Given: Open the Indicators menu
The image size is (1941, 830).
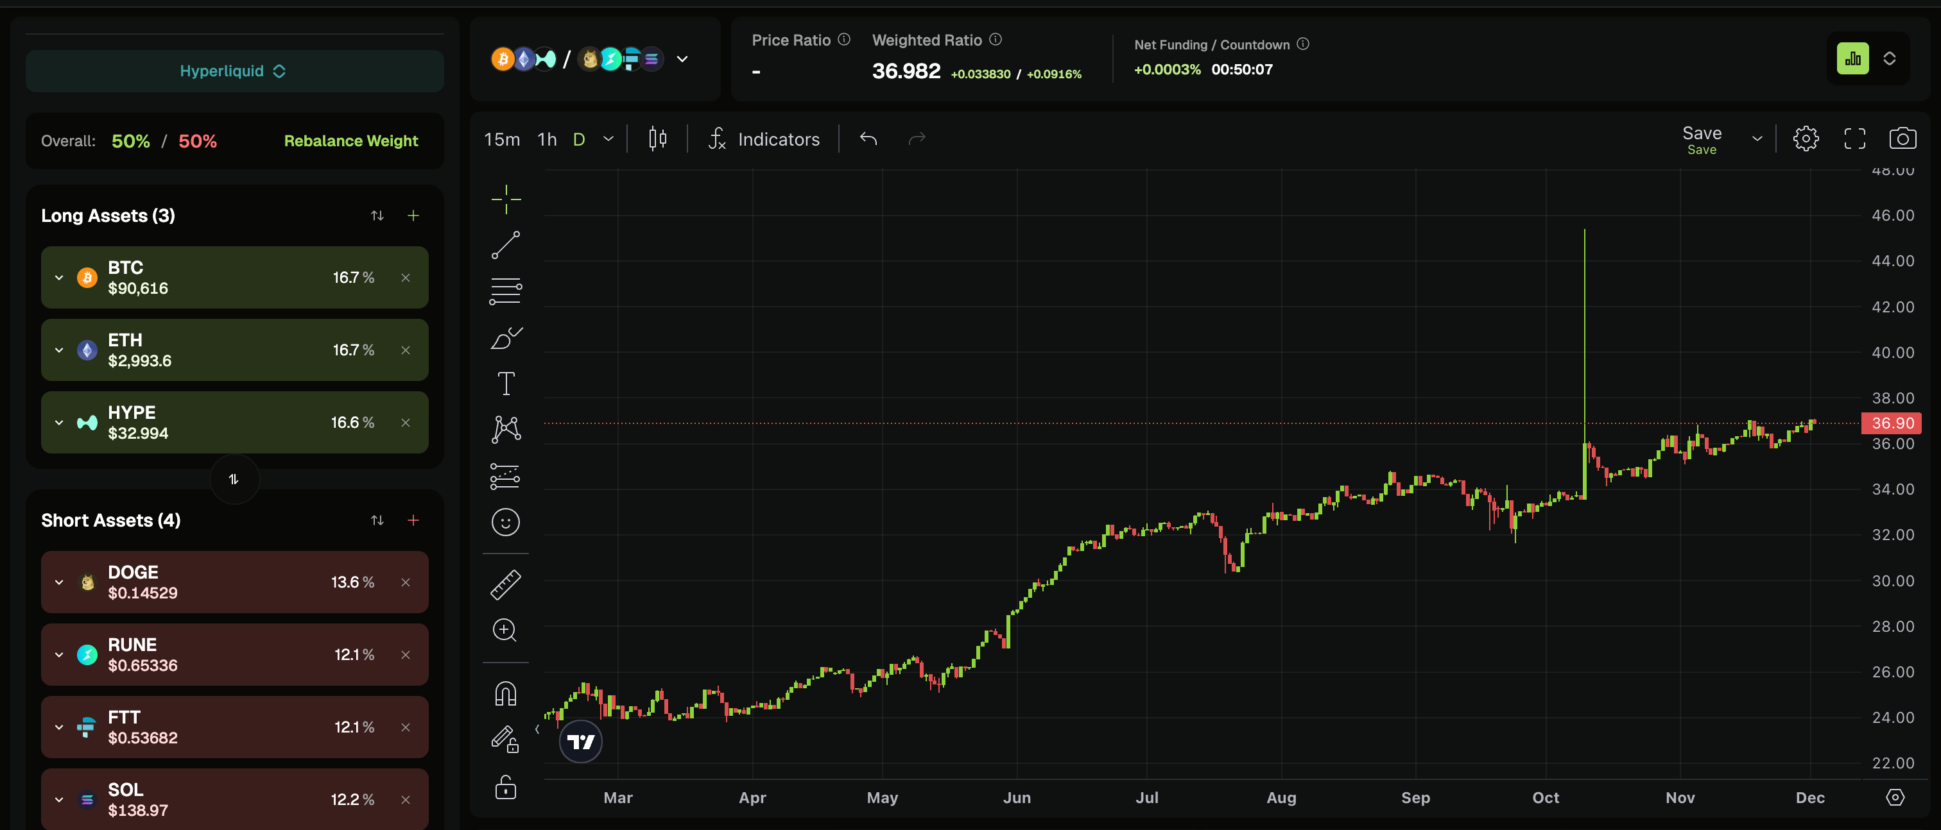Looking at the screenshot, I should (764, 139).
